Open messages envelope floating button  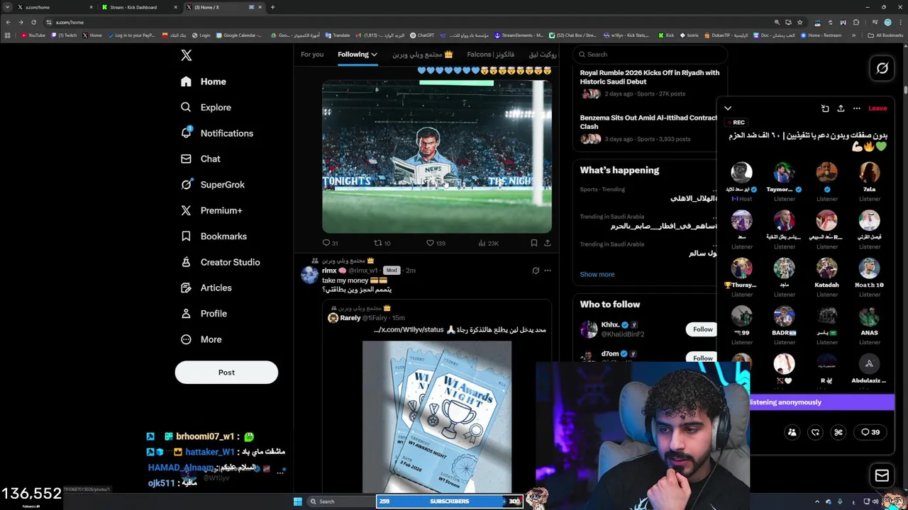tap(882, 476)
